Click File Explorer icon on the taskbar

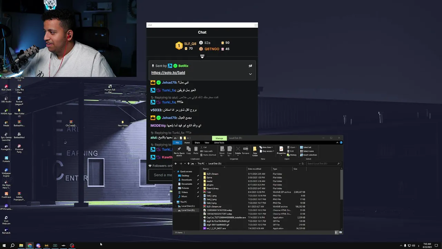tap(21, 246)
